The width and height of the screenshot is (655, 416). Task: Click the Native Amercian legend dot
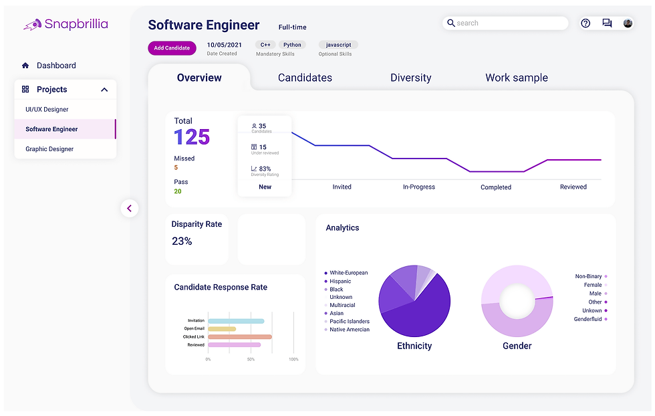coord(326,330)
